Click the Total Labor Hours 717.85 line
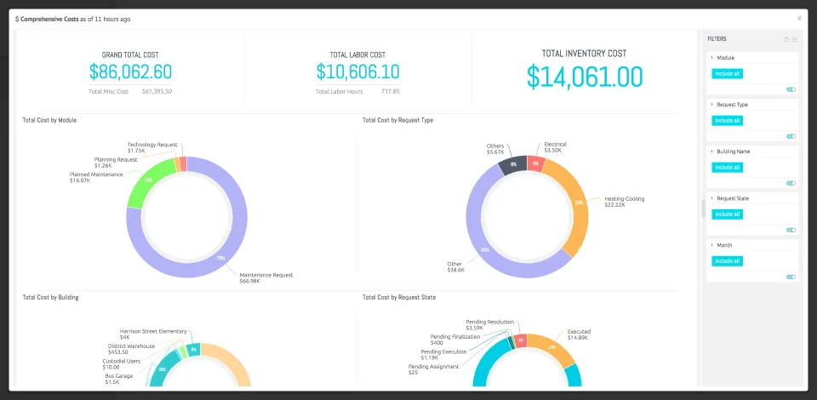 pos(357,91)
